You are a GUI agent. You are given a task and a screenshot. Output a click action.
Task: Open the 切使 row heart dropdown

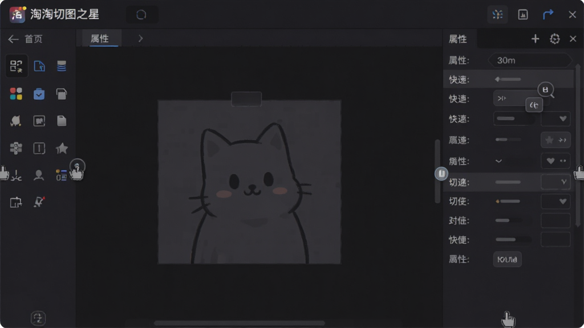tap(555, 201)
